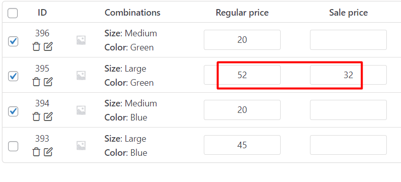Edit variation 396 with pencil icon

click(x=48, y=47)
